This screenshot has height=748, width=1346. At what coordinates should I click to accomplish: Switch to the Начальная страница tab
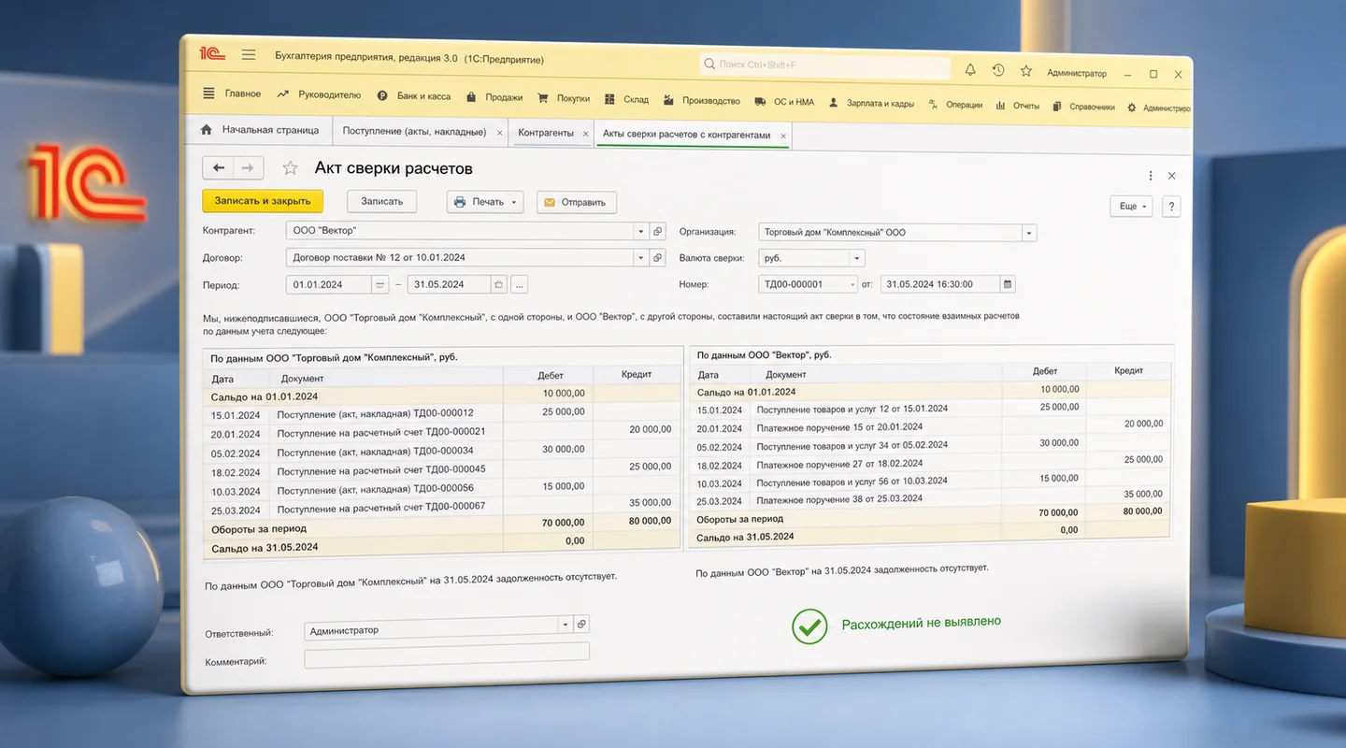tap(261, 130)
